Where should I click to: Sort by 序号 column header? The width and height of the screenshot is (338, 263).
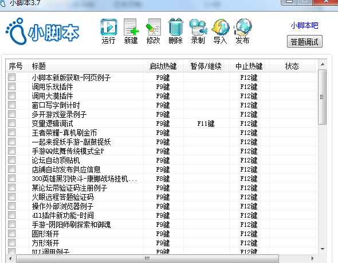click(17, 66)
